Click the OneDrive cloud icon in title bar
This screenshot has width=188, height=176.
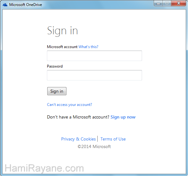coord(5,5)
